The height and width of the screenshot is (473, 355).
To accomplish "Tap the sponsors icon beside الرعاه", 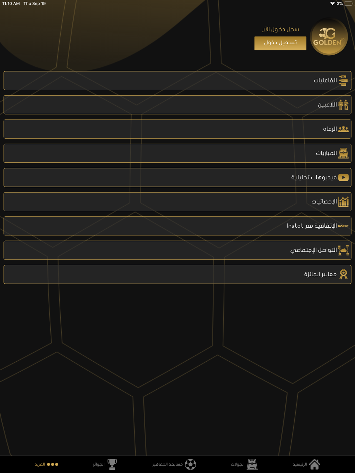I will point(343,129).
